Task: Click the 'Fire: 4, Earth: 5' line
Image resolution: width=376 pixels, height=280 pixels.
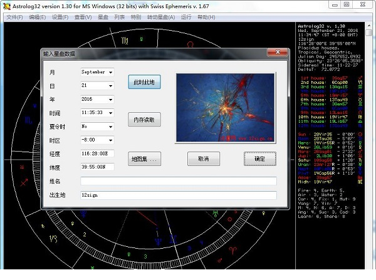Action: 321,190
